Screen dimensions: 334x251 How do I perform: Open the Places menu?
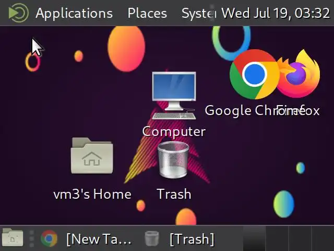point(147,13)
